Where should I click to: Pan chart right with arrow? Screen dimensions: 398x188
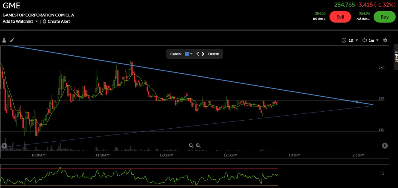[x=385, y=145]
